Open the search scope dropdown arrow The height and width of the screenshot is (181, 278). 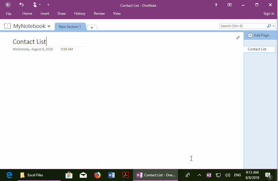(x=274, y=26)
